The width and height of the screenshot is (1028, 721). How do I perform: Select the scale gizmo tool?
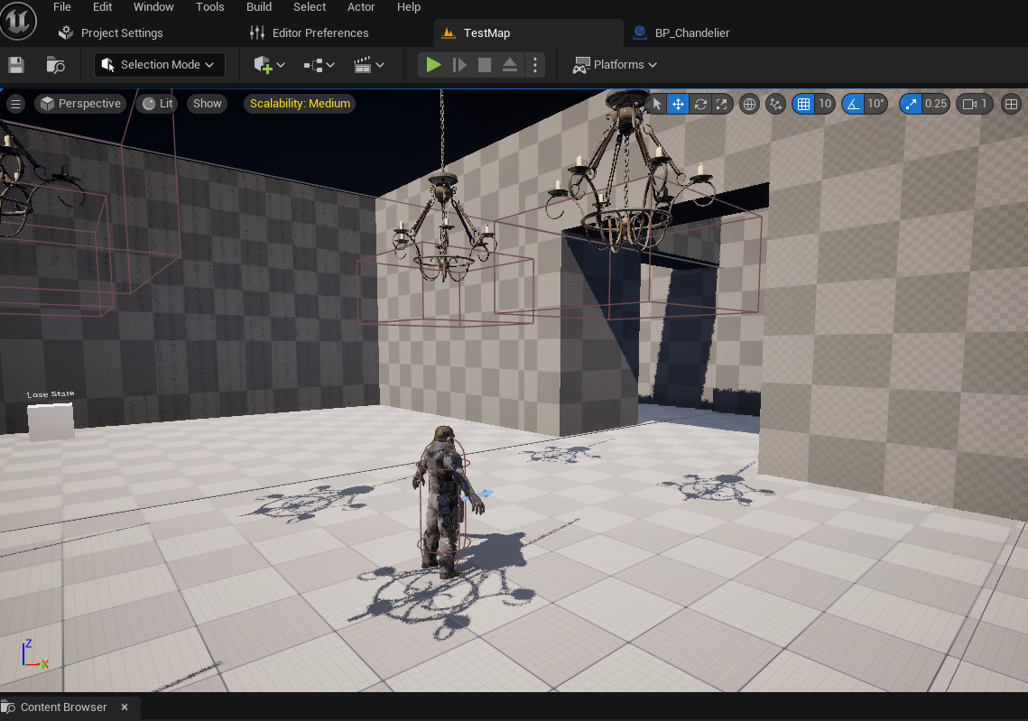click(721, 104)
